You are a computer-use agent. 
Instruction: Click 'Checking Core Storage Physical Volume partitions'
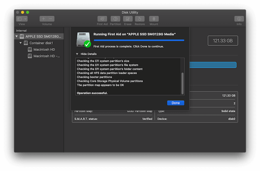tap(110, 81)
